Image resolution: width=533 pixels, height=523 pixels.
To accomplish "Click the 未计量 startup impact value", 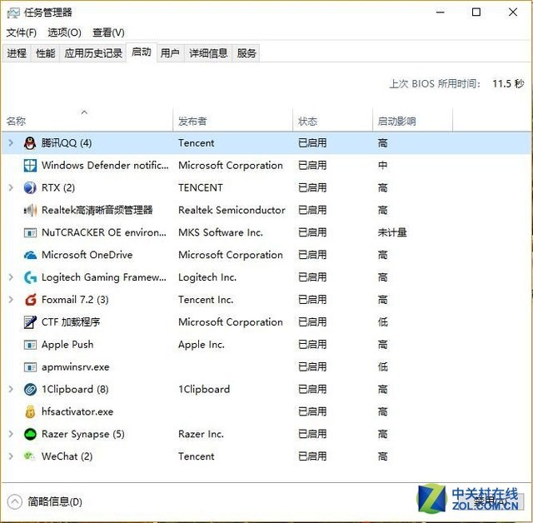I will click(x=392, y=232).
